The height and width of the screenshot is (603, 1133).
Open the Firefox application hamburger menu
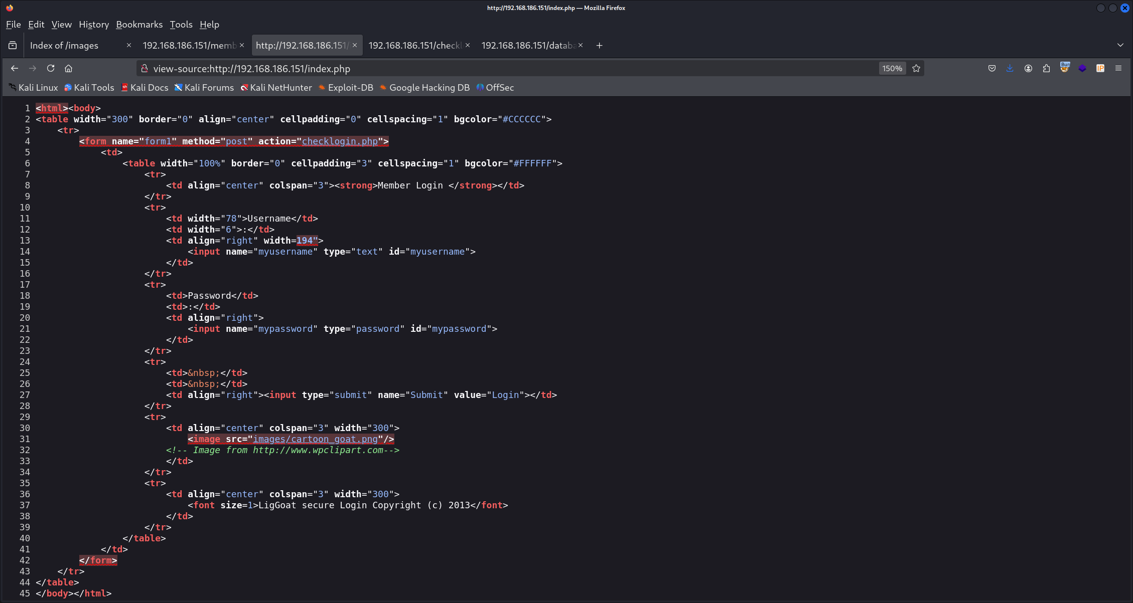(1118, 68)
